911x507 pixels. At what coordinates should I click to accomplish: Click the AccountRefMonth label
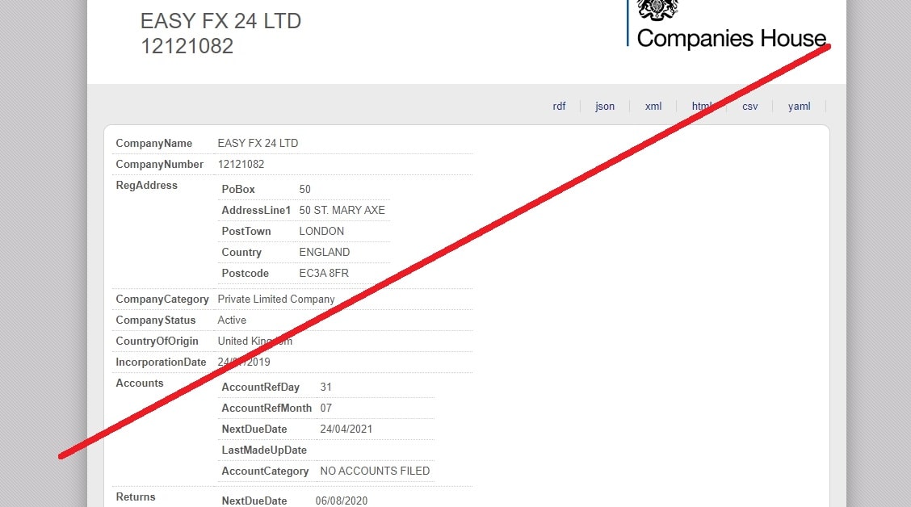(x=267, y=409)
